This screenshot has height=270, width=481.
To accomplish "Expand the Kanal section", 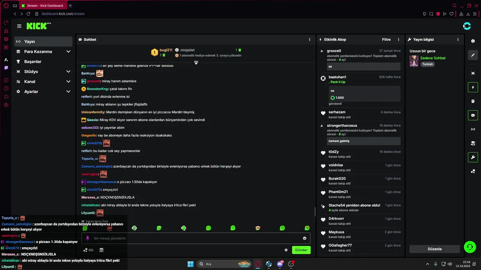I will click(x=43, y=81).
